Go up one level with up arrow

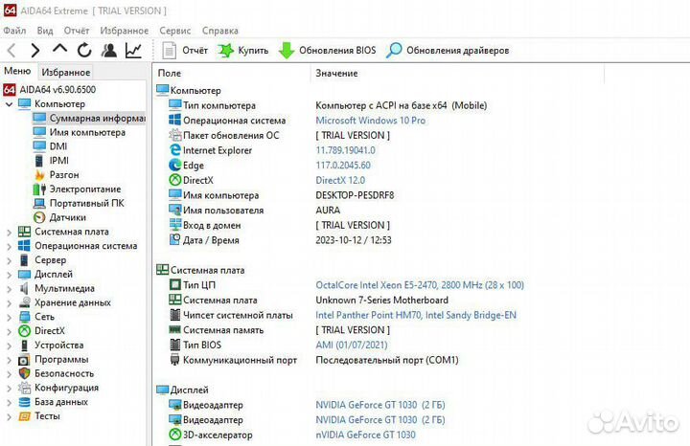(59, 49)
